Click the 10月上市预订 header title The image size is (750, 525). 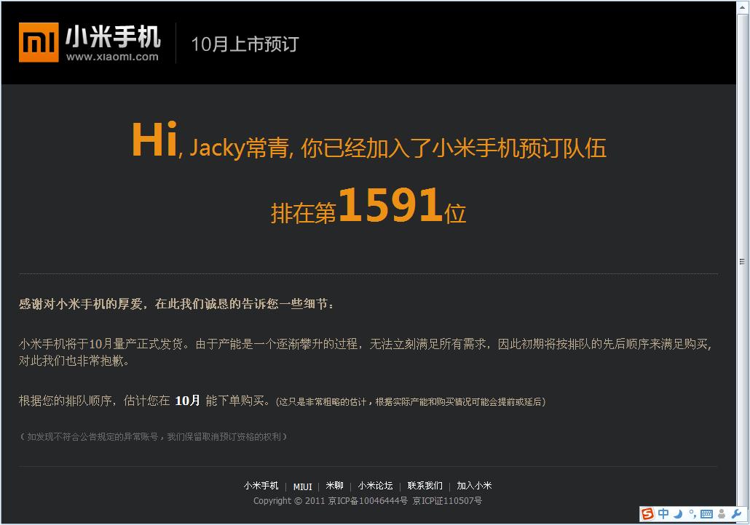tap(245, 44)
